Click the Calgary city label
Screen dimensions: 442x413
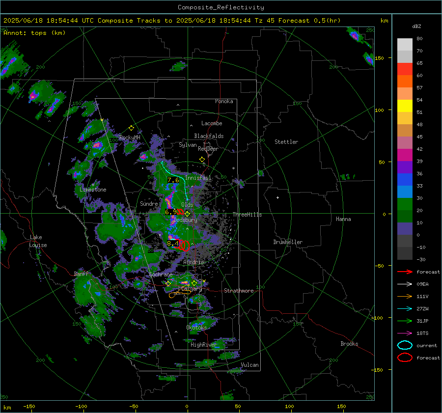click(x=192, y=289)
